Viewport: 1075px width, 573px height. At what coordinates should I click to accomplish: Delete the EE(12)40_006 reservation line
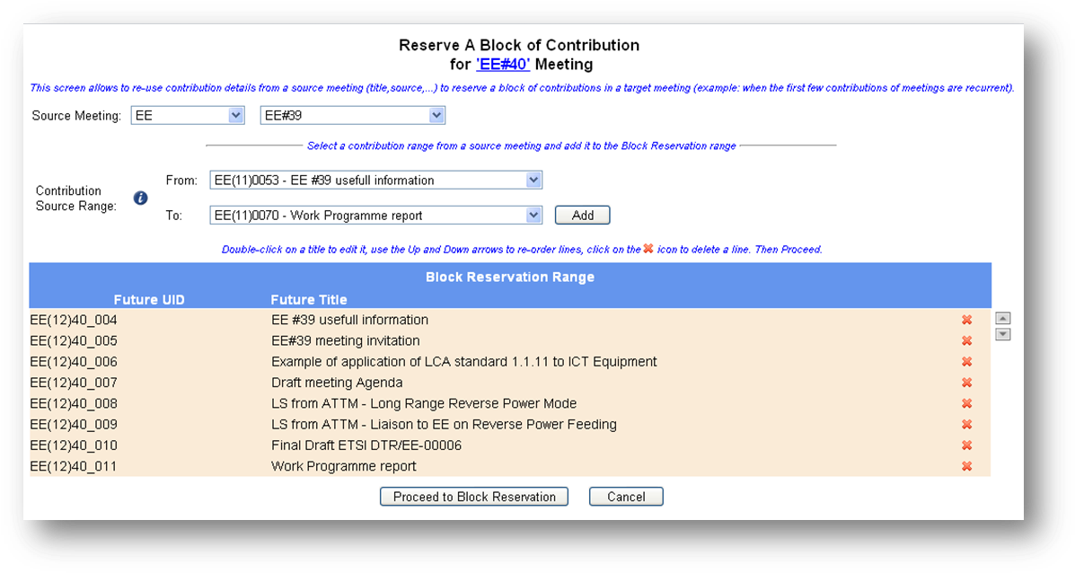point(966,362)
